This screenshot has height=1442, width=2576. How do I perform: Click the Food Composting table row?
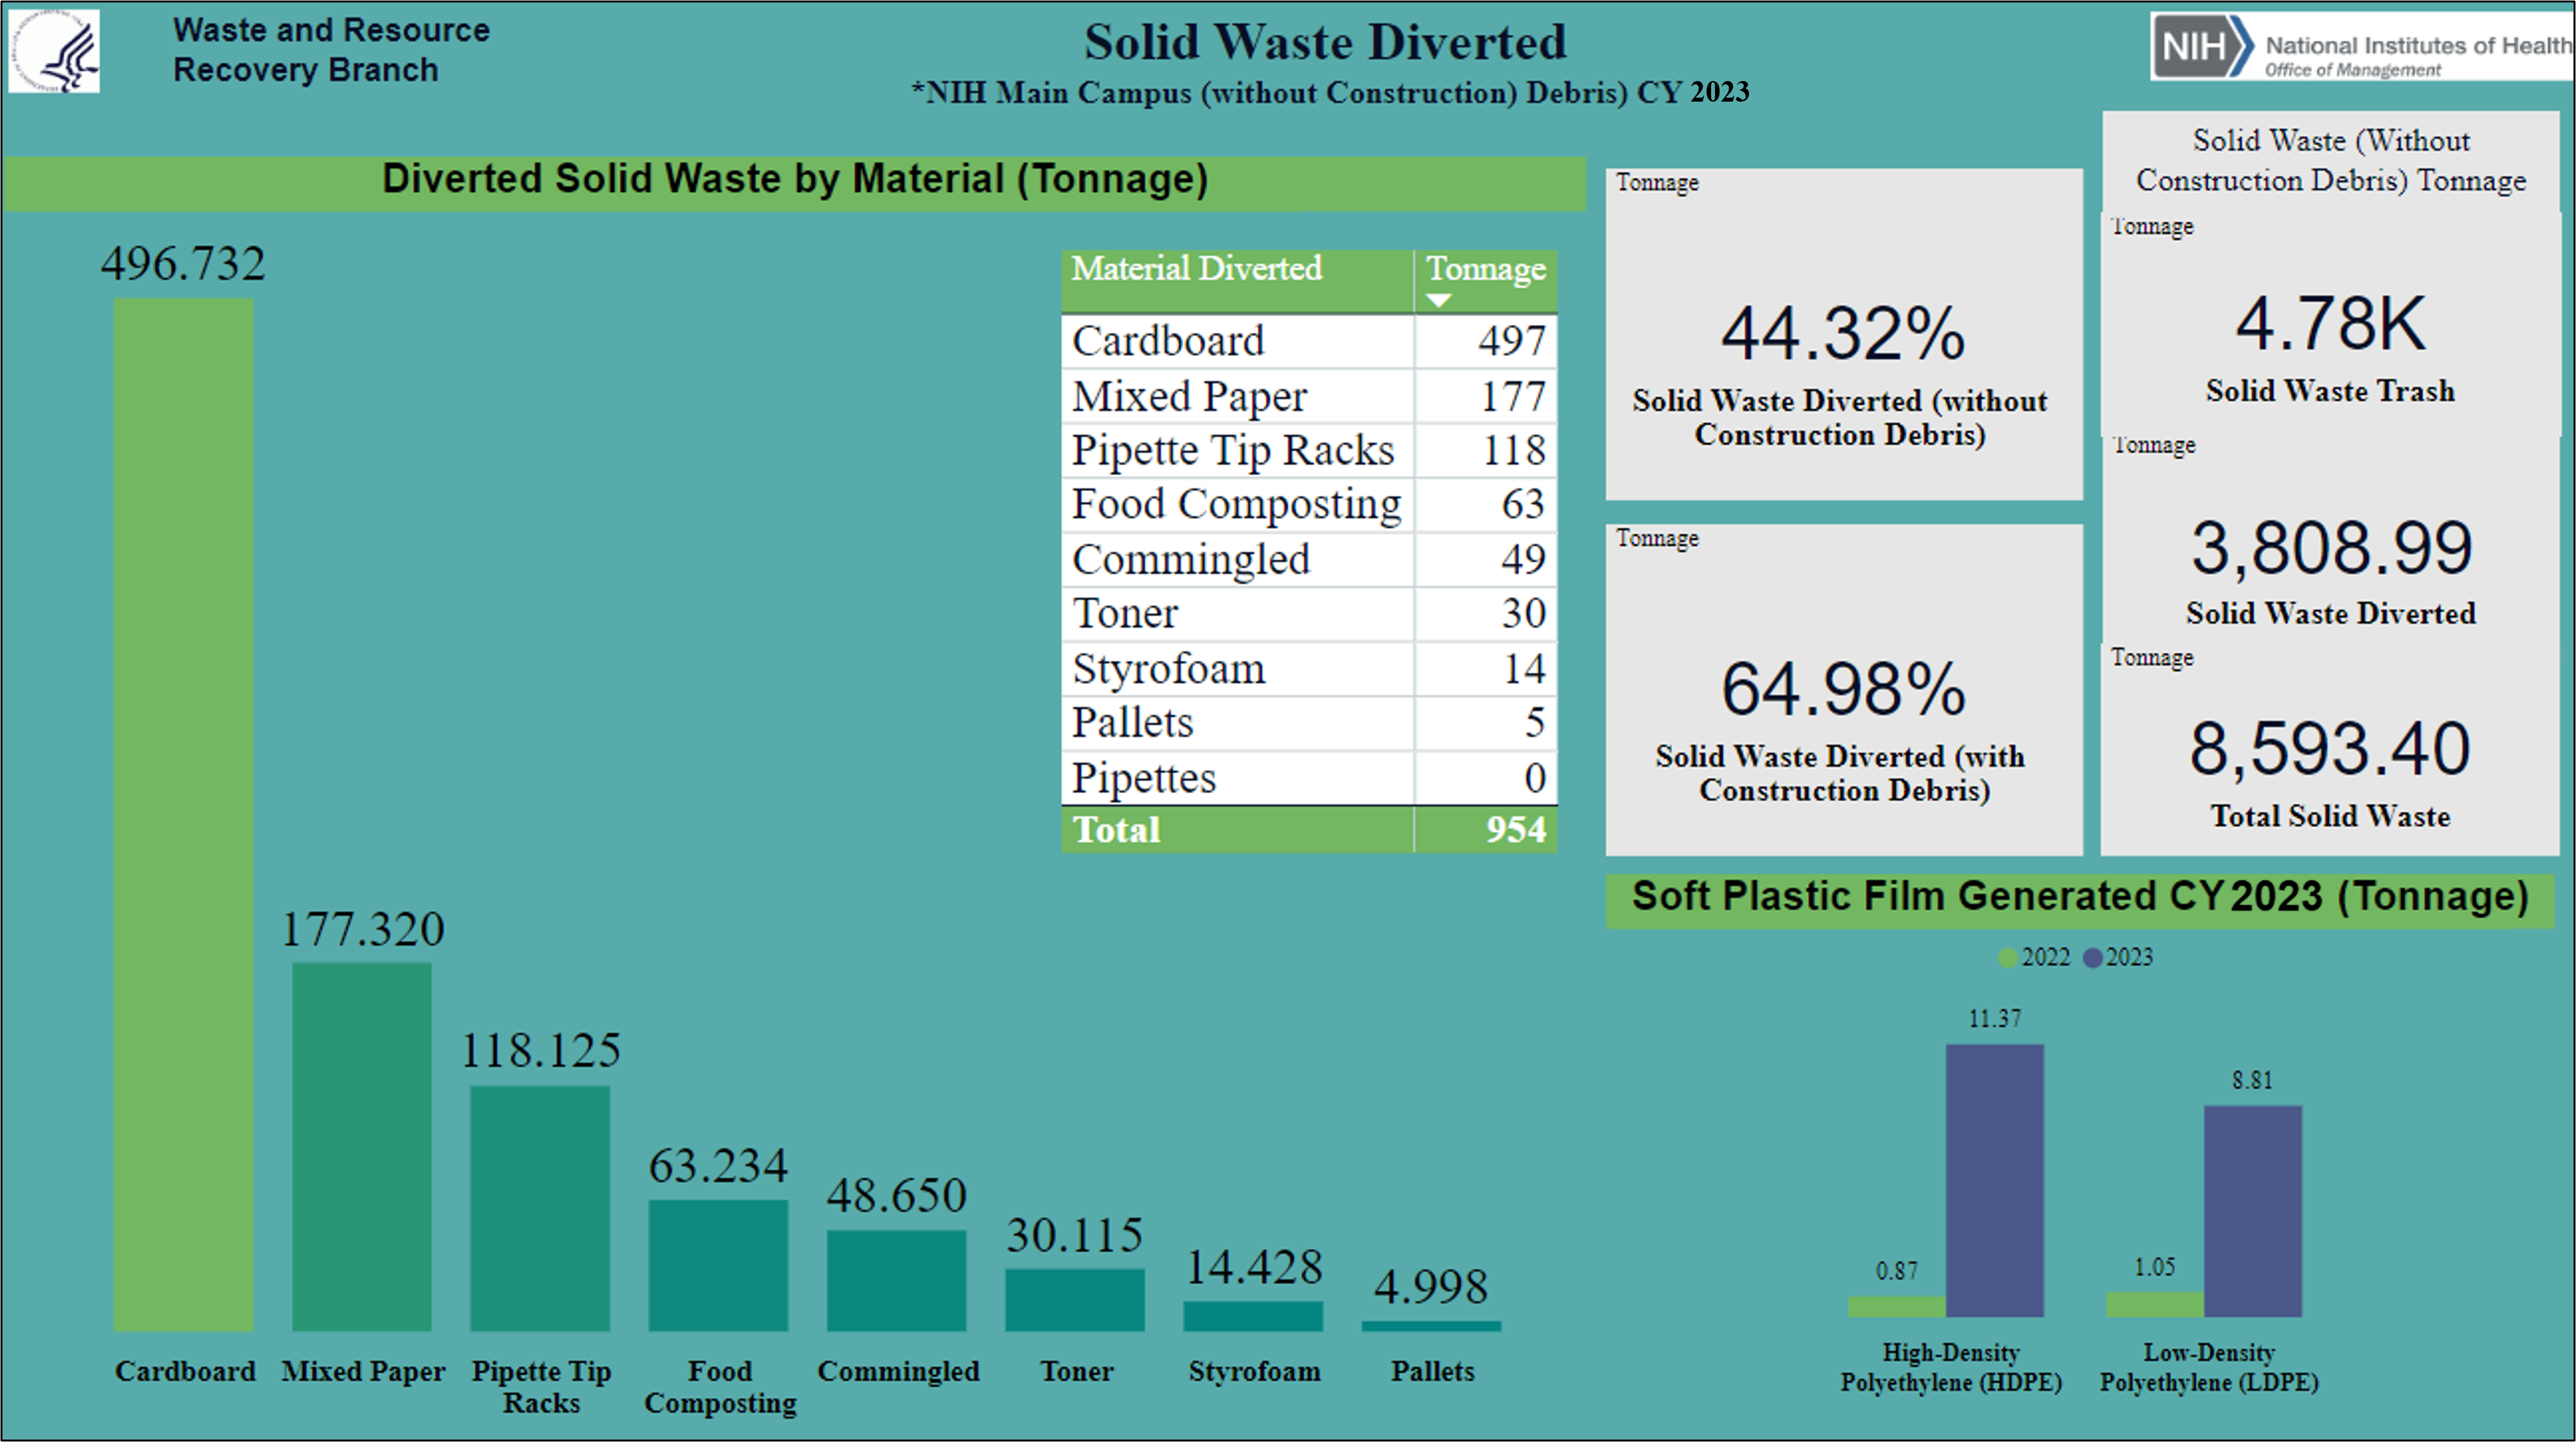[x=1309, y=505]
